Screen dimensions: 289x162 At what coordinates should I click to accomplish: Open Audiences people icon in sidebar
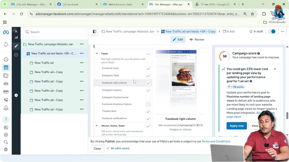(6, 84)
